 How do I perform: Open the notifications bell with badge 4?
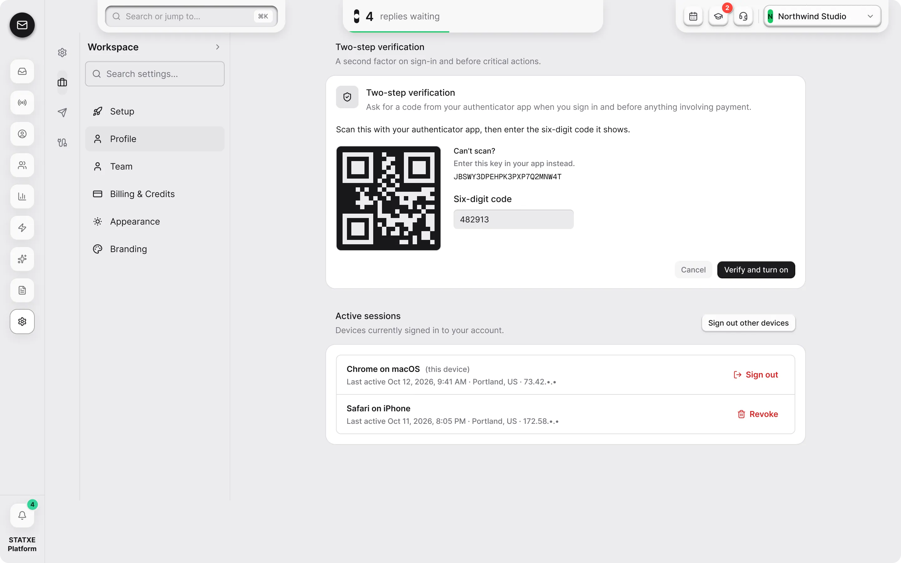point(22,515)
